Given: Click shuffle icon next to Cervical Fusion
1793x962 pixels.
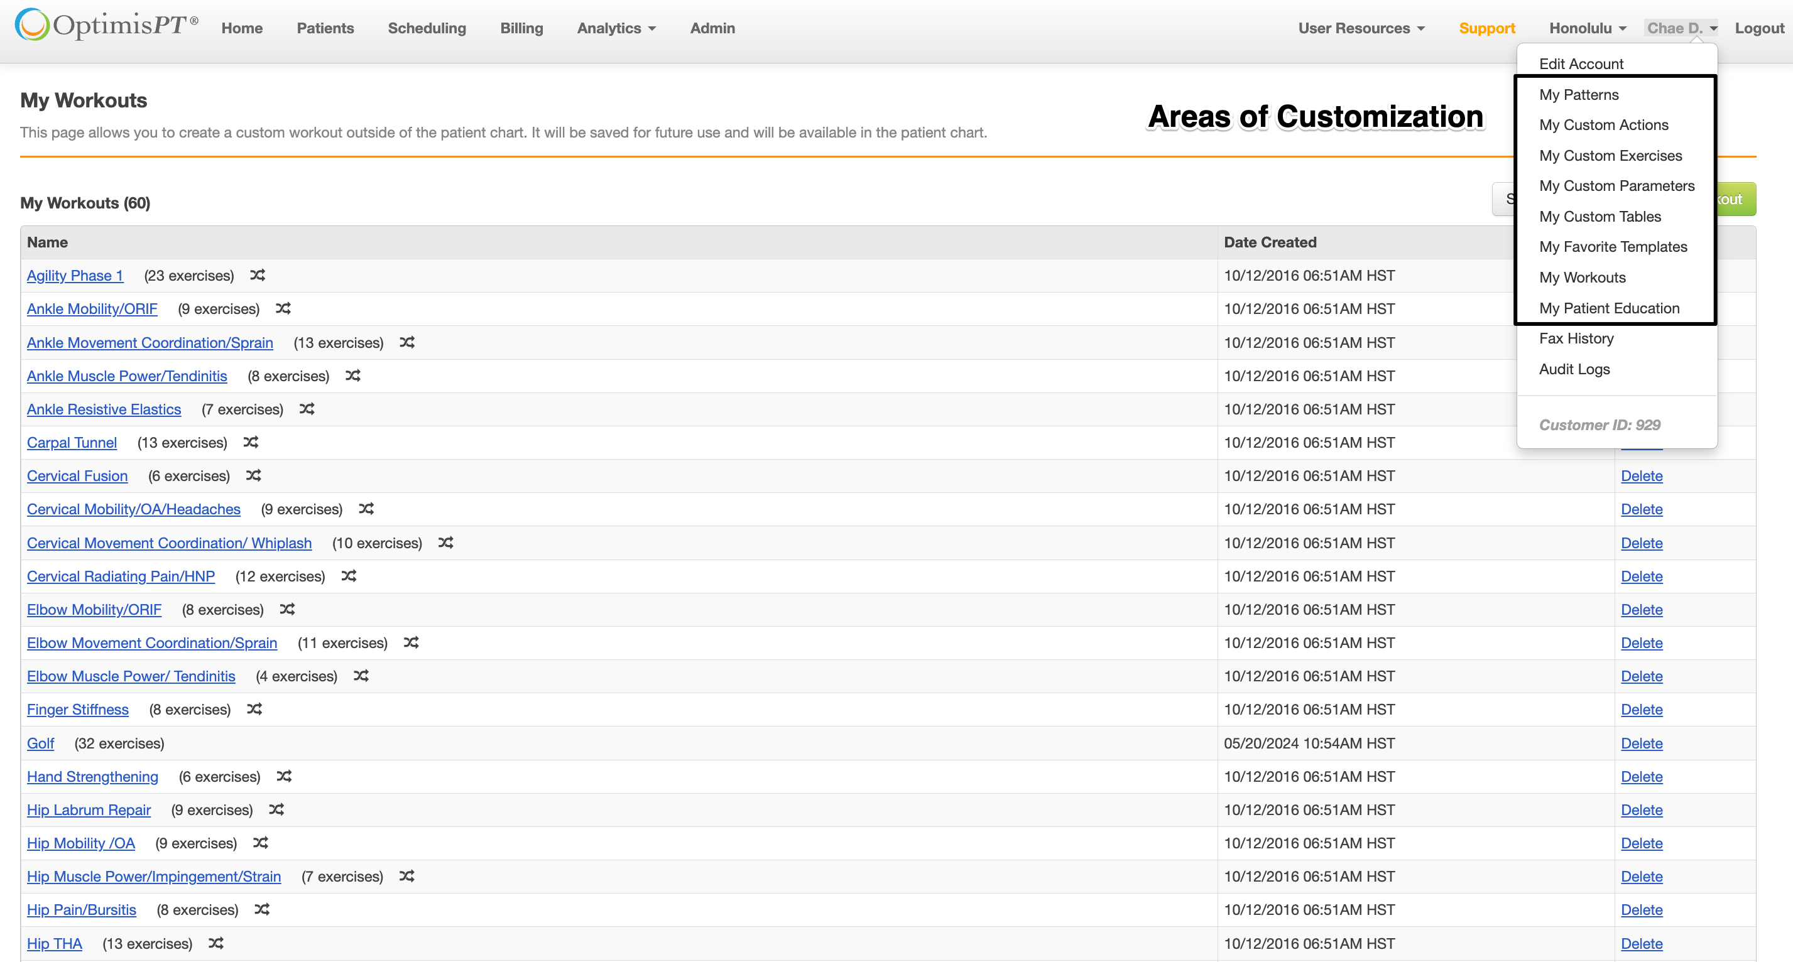Looking at the screenshot, I should (x=253, y=476).
